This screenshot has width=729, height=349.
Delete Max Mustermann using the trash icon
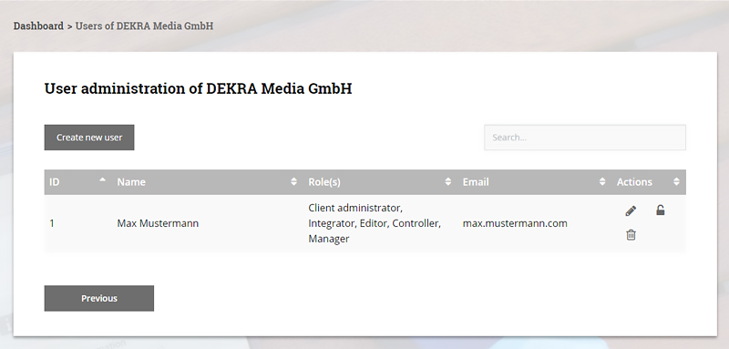[x=631, y=235]
